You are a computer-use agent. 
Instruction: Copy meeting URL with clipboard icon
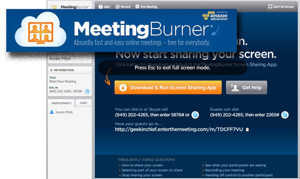tap(247, 129)
